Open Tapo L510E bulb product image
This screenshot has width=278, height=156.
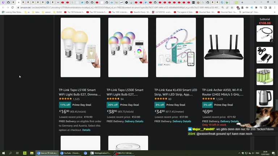point(80,47)
